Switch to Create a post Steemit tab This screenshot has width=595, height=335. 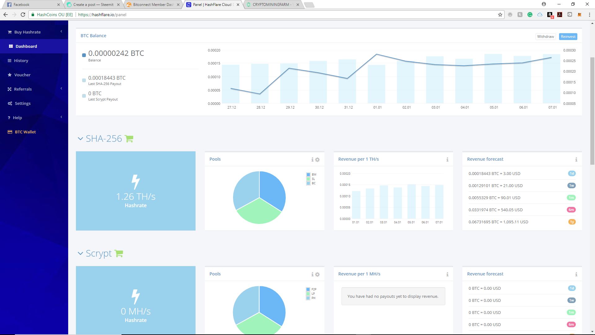coord(93,5)
